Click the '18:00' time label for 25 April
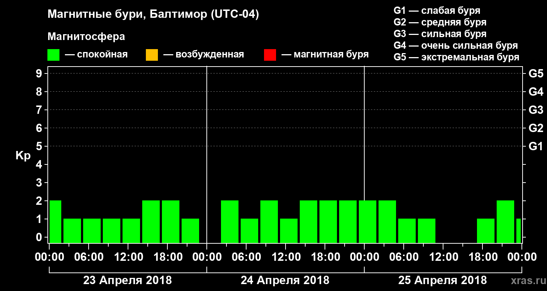 pyautogui.click(x=482, y=257)
